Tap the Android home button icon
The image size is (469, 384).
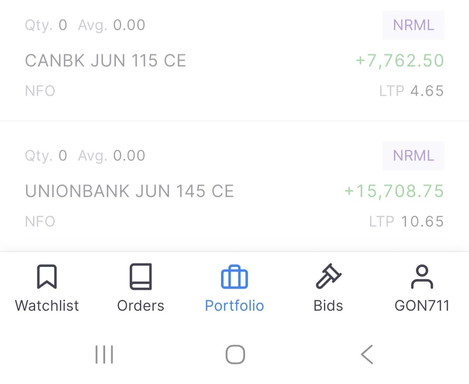click(x=235, y=354)
